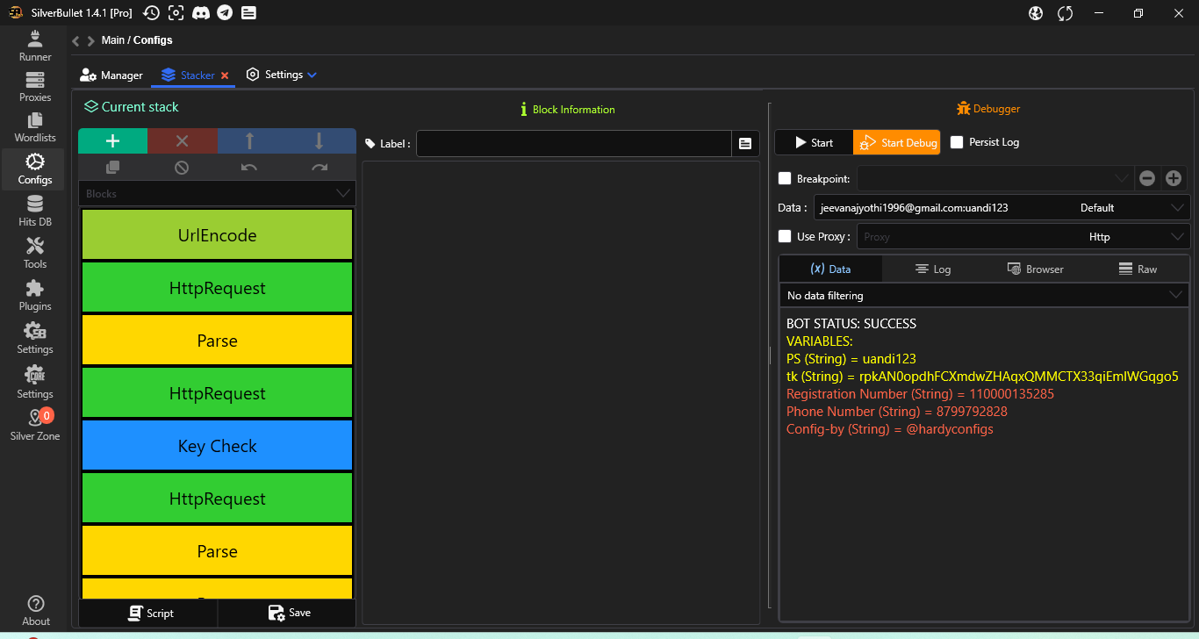Enable the Persist Log checkbox
Screen dimensions: 1199x639
[957, 142]
